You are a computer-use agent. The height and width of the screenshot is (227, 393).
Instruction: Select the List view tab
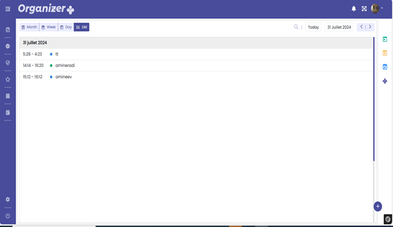pos(81,27)
